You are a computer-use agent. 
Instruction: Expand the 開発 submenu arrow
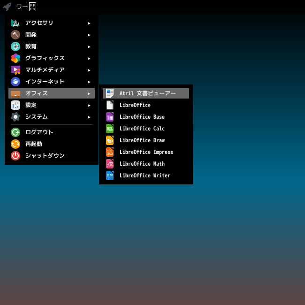[x=89, y=35]
